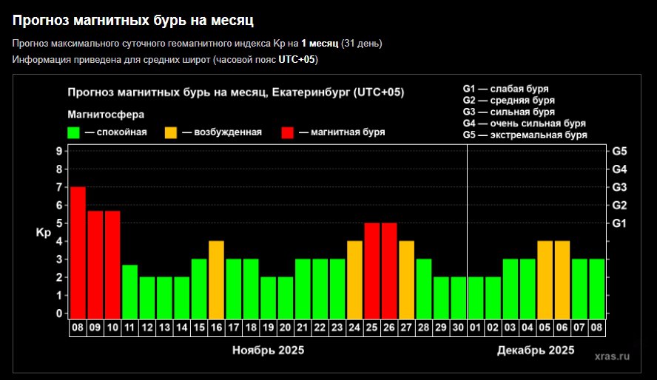The width and height of the screenshot is (657, 380).
Task: Click the green 'спокойная' legend swatch
Action: (73, 132)
